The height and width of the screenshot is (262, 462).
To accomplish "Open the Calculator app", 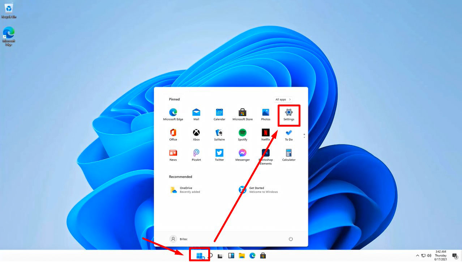I will click(289, 155).
